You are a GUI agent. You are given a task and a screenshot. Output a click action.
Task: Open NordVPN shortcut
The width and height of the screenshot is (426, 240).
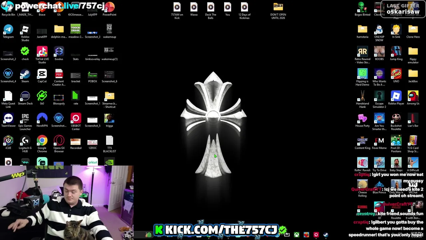tap(42, 120)
